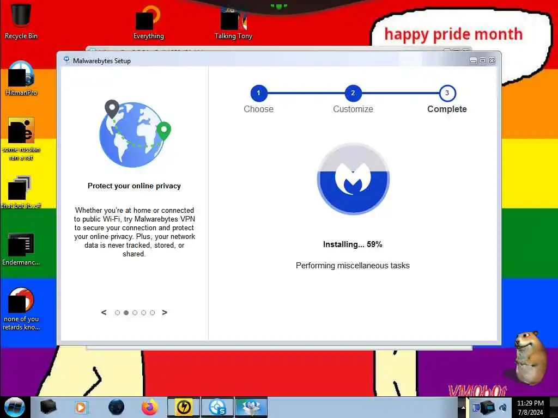This screenshot has width=558, height=418.
Task: Close the Malwarebytes Setup window
Action: pos(492,61)
